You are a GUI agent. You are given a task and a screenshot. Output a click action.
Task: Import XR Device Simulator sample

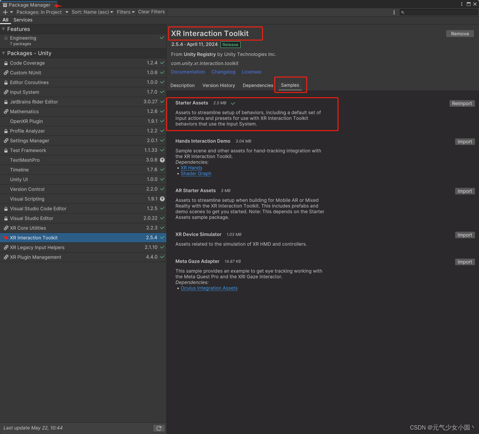(x=465, y=235)
